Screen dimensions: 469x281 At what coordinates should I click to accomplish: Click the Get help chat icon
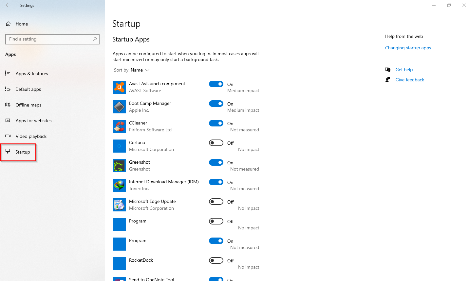click(x=388, y=70)
